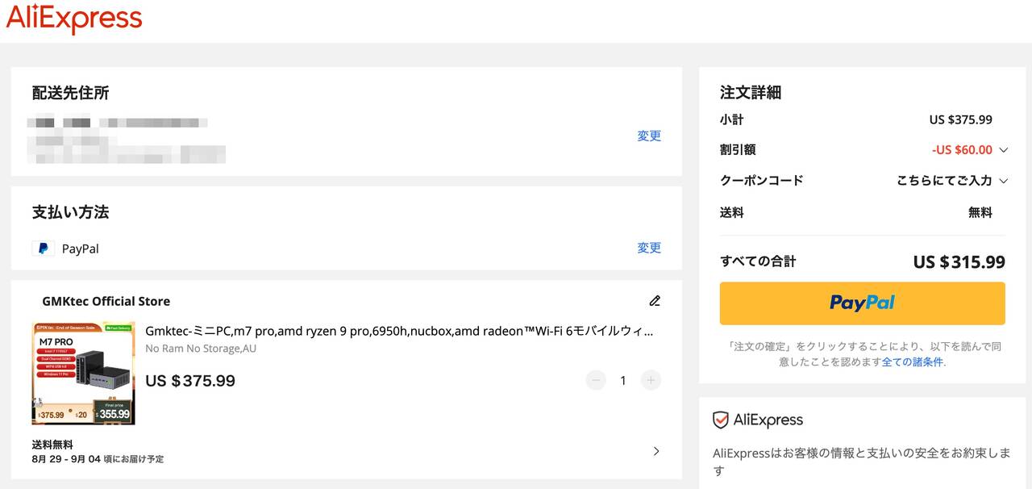Click the 送料無料 delivery estimate row
The image size is (1032, 489).
pos(97,451)
